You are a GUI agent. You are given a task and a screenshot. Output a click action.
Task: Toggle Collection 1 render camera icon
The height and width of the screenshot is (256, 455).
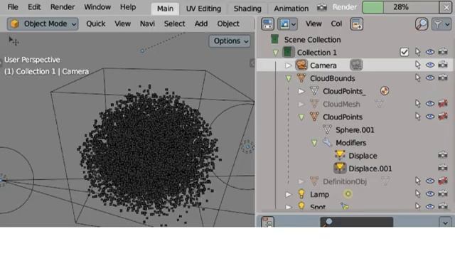[443, 52]
